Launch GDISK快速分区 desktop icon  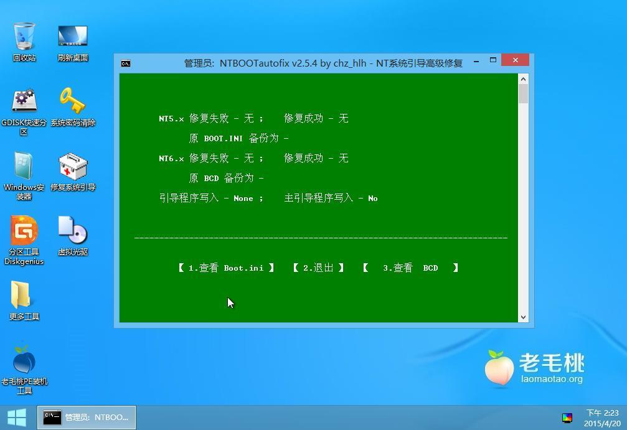pos(24,112)
